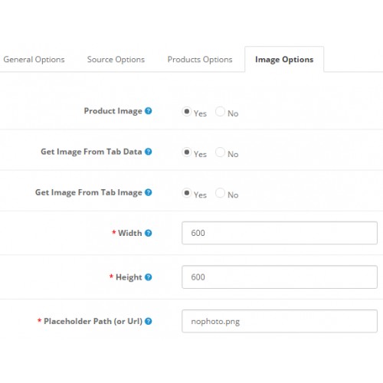Focus the Width input field

(x=280, y=233)
